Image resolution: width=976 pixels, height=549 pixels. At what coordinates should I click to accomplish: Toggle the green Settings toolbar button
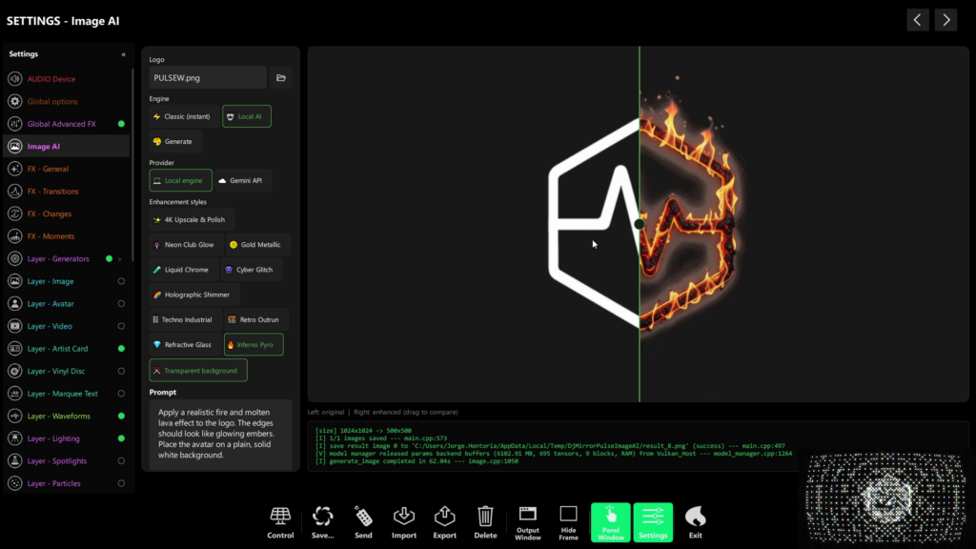coord(653,522)
